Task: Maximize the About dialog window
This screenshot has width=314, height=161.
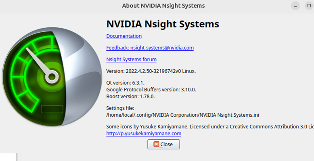Action: pos(309,6)
